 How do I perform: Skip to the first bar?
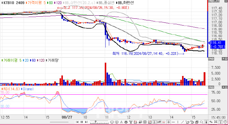77,122
